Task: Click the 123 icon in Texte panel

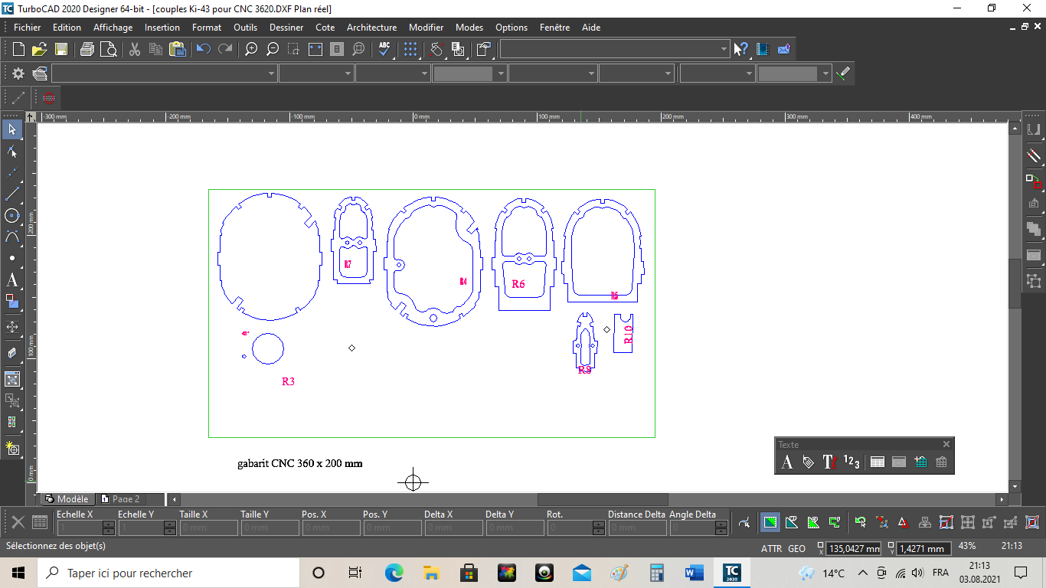Action: [x=852, y=462]
